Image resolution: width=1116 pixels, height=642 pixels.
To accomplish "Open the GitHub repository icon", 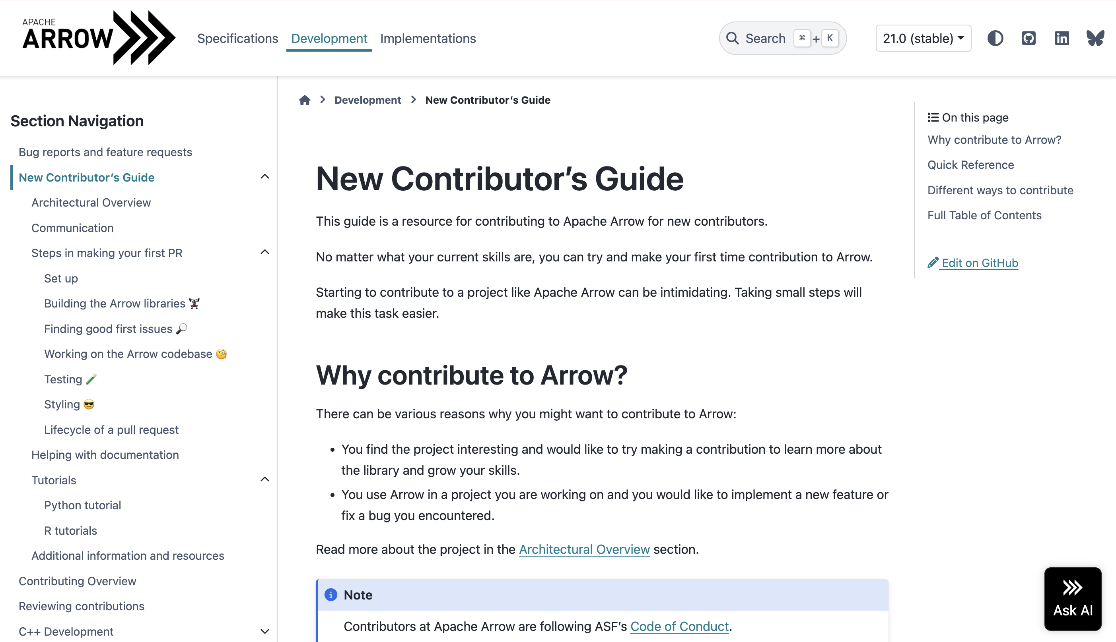I will point(1028,39).
